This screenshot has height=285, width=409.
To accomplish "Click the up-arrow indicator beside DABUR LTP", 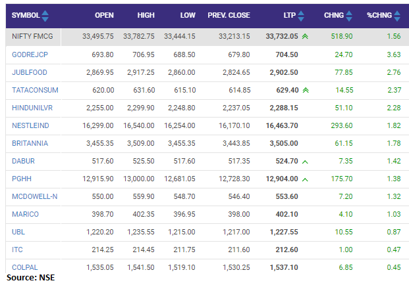I will click(x=305, y=160).
